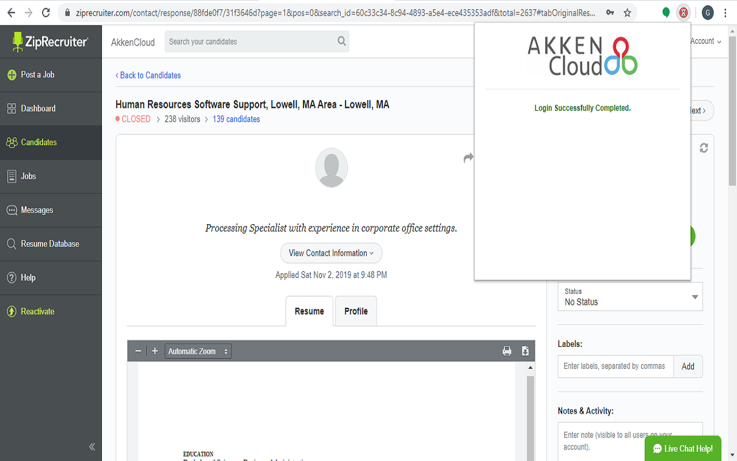Open the Automatic Zoom dropdown
The width and height of the screenshot is (737, 461).
198,351
